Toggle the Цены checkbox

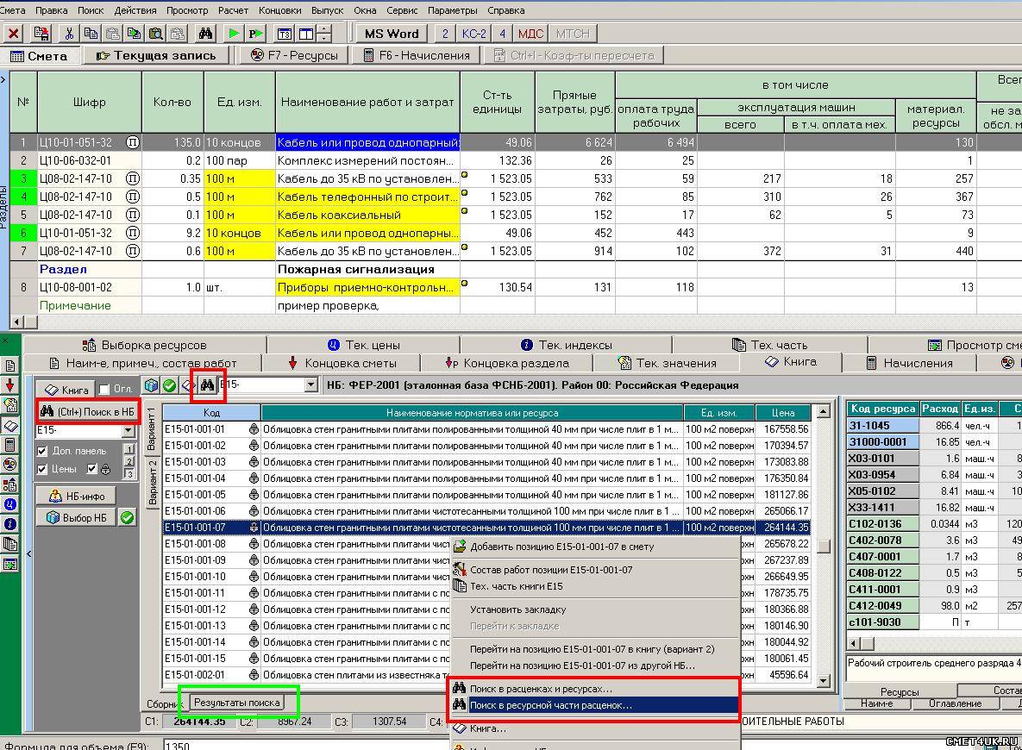pos(42,469)
